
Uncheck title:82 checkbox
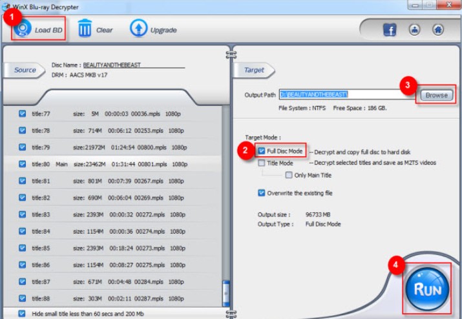point(22,198)
